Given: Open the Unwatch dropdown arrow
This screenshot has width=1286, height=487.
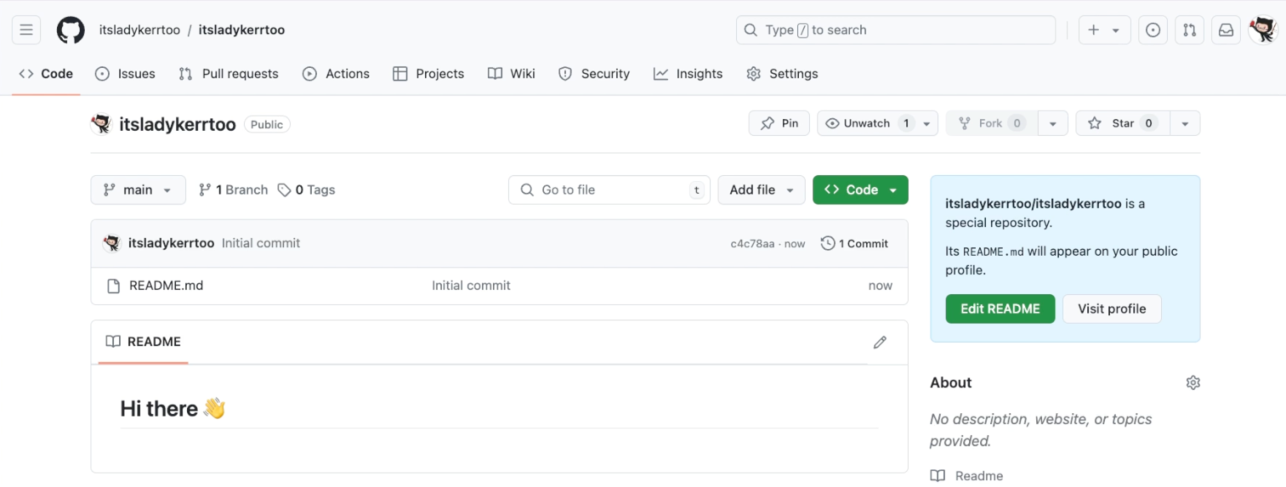Looking at the screenshot, I should [x=927, y=122].
